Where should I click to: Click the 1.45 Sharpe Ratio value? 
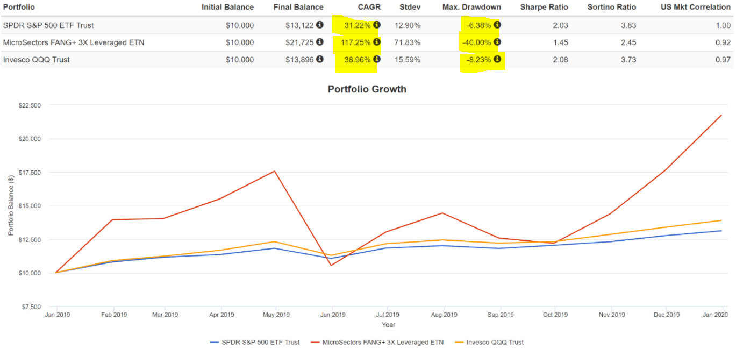point(560,42)
